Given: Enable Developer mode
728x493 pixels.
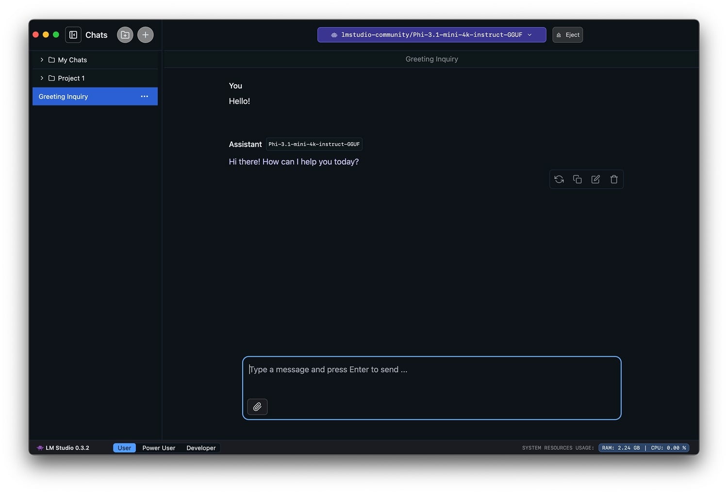Looking at the screenshot, I should pos(201,447).
